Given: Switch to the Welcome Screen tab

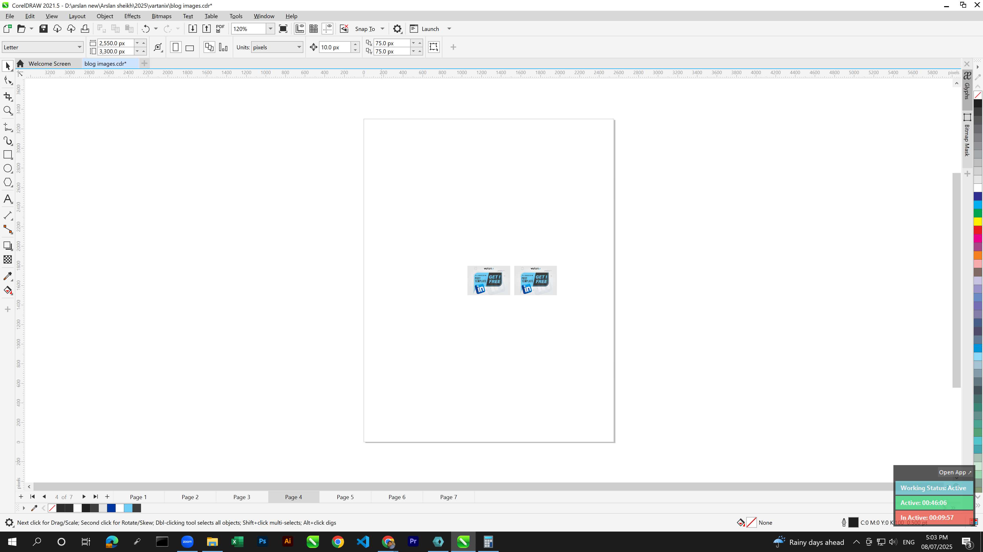Looking at the screenshot, I should pos(49,64).
